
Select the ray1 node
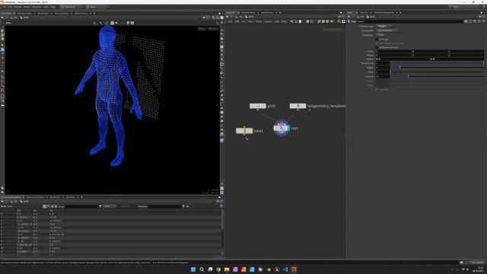[282, 128]
